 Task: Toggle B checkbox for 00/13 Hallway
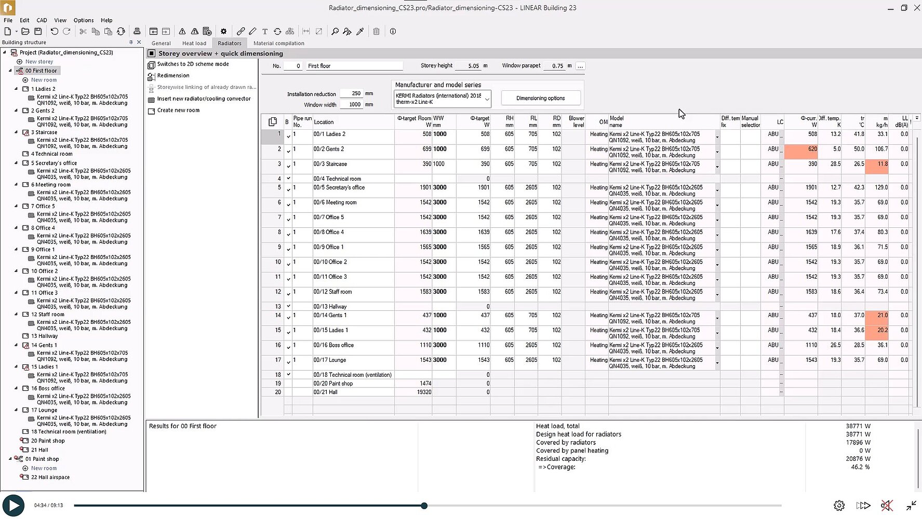click(x=288, y=306)
